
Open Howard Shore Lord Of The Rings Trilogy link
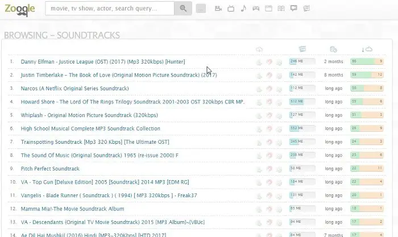132,102
